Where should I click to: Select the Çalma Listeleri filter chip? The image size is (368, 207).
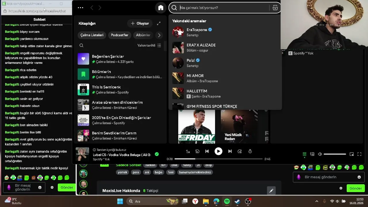(92, 35)
